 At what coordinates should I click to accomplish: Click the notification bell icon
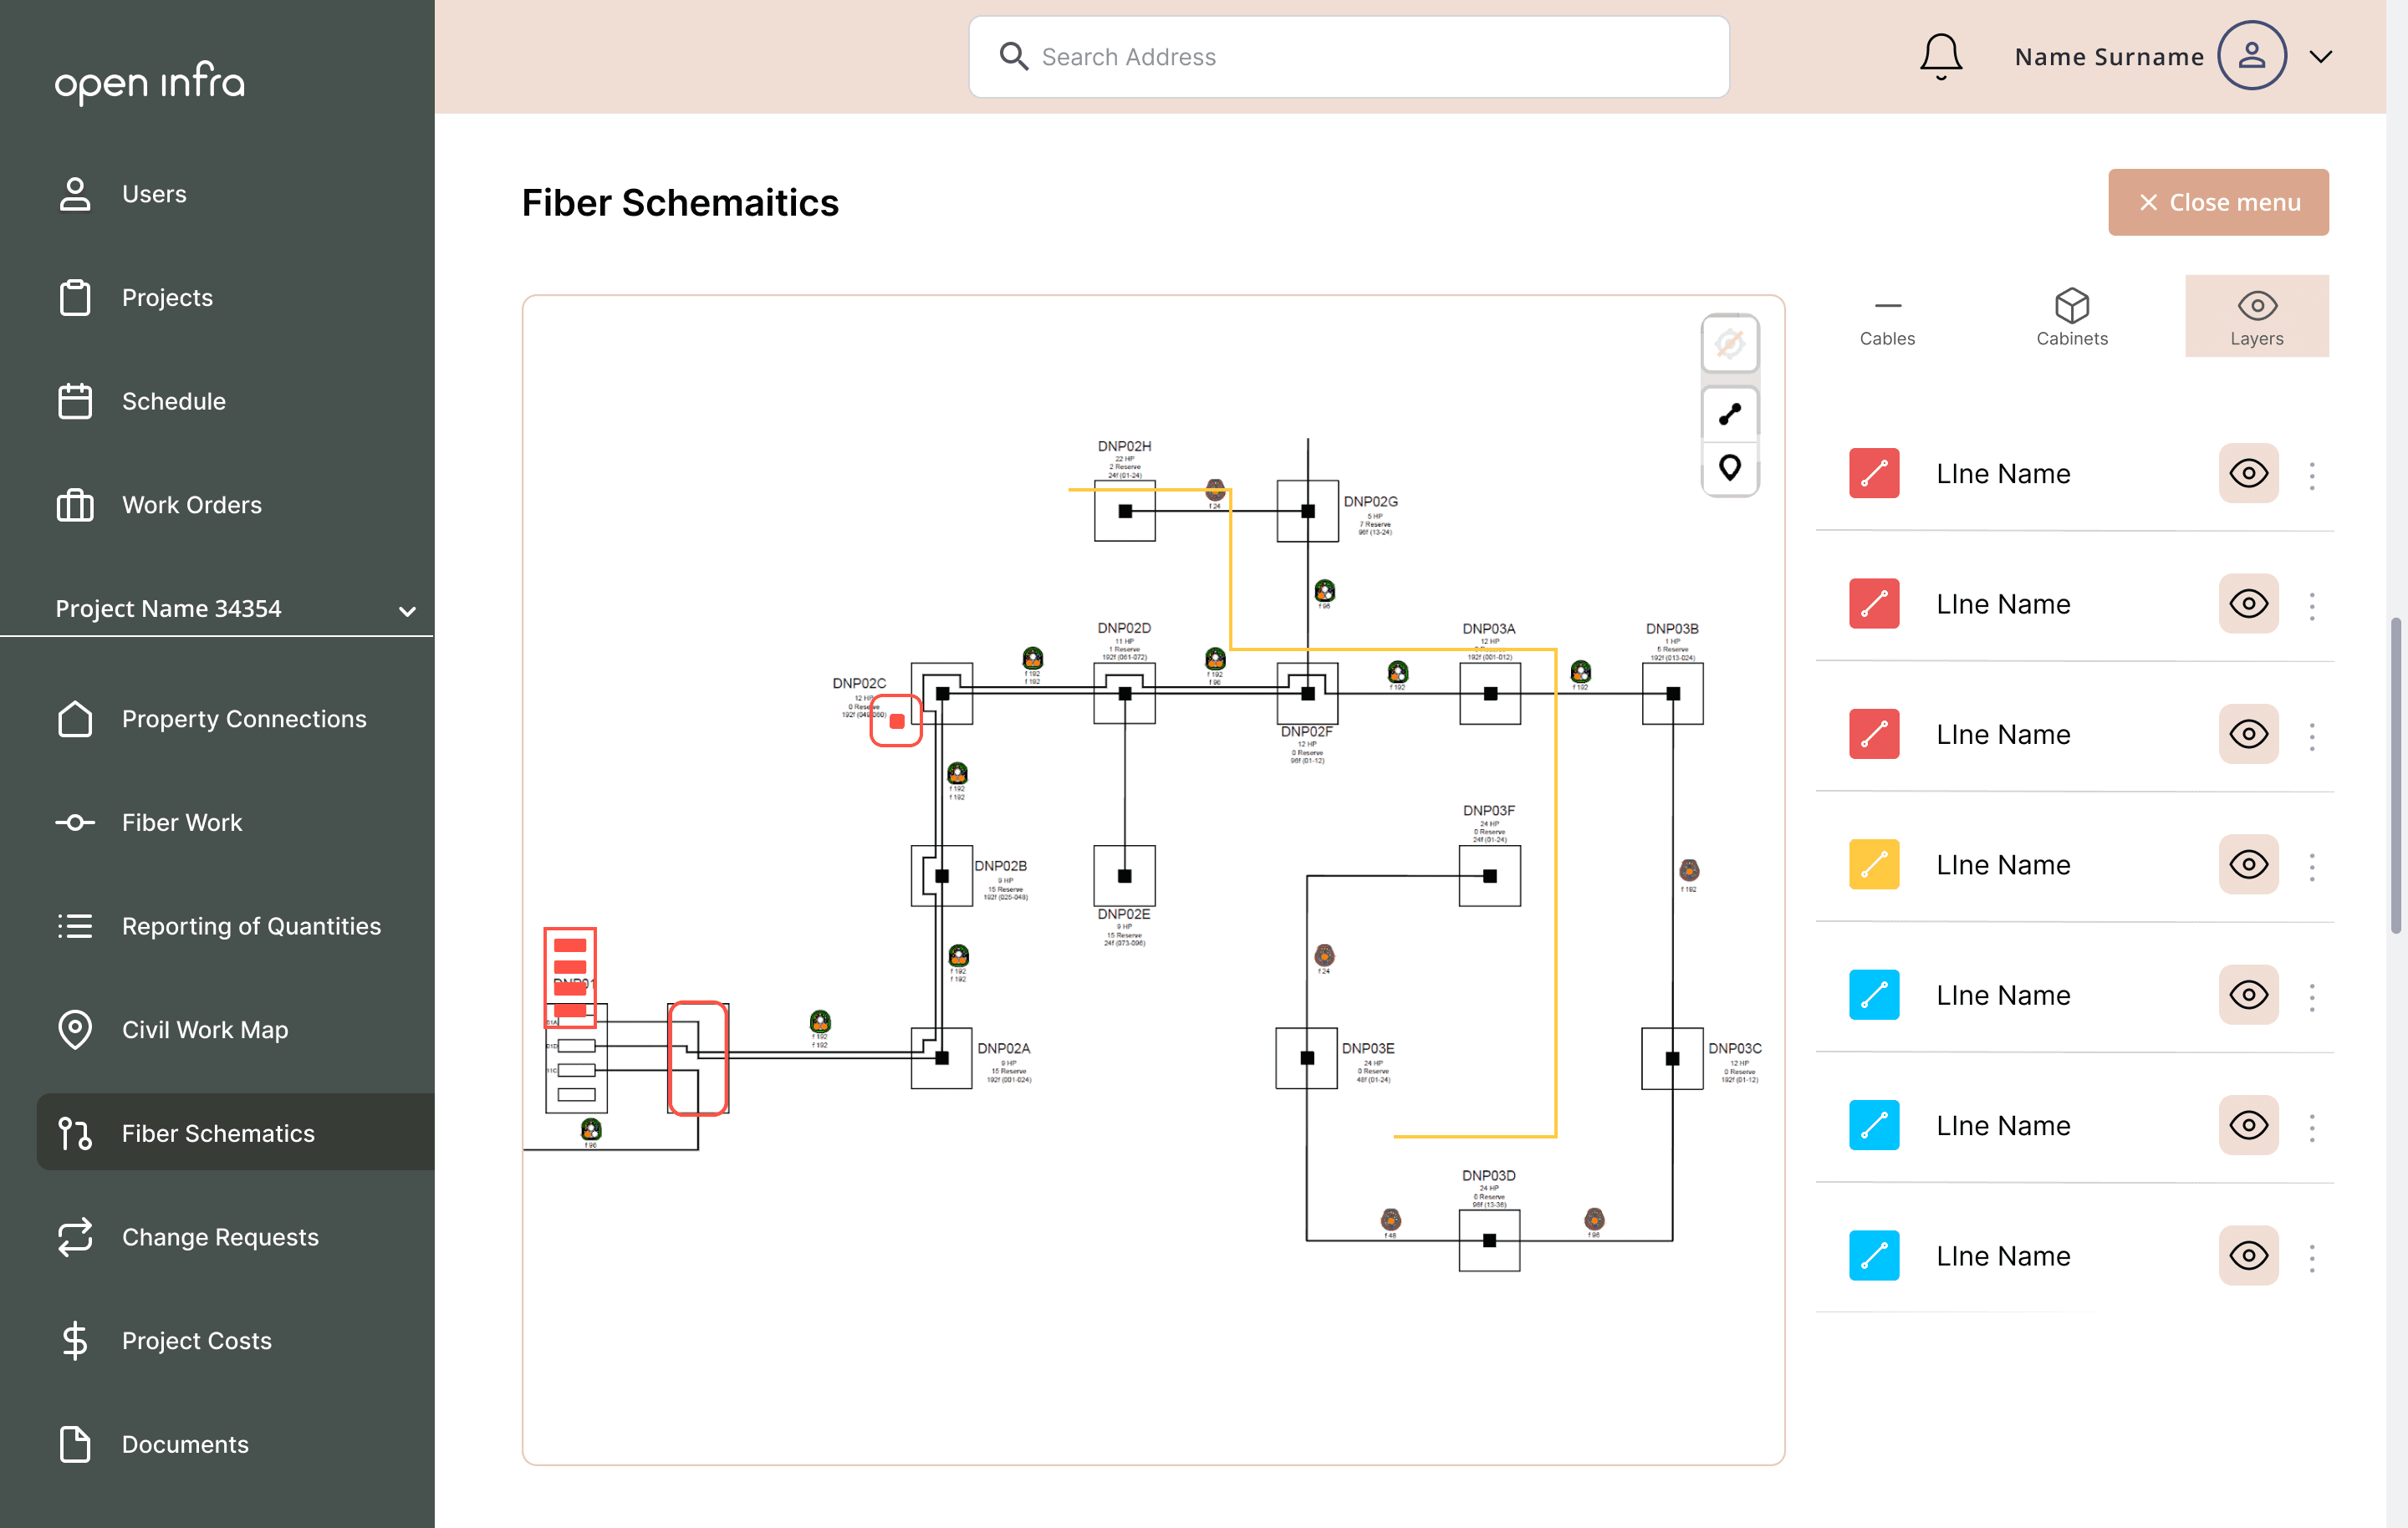point(1940,56)
